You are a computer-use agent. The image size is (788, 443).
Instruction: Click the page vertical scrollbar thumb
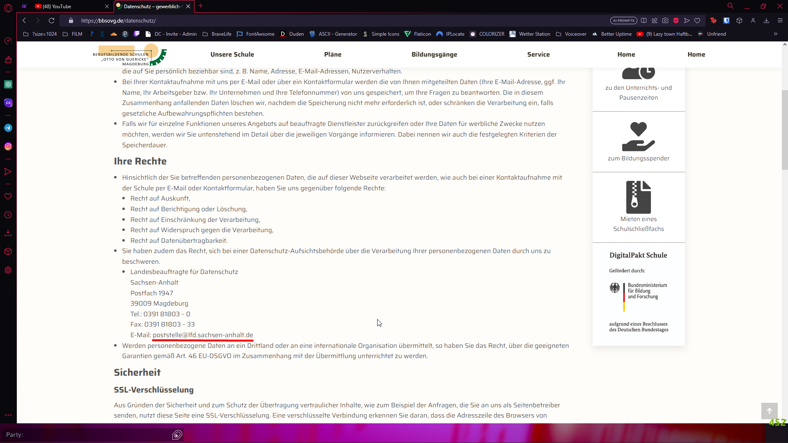click(784, 129)
